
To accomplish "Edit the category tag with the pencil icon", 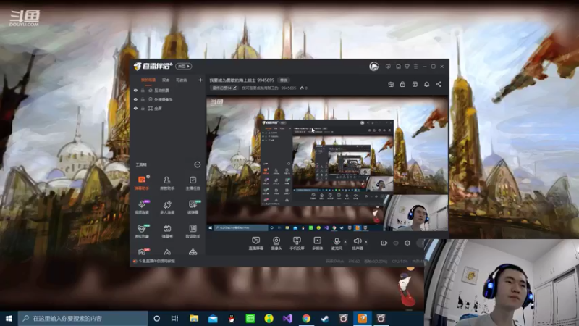I will pyautogui.click(x=234, y=88).
